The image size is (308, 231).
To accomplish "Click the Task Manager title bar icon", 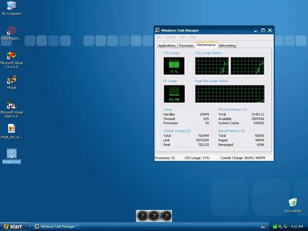I will (x=157, y=30).
